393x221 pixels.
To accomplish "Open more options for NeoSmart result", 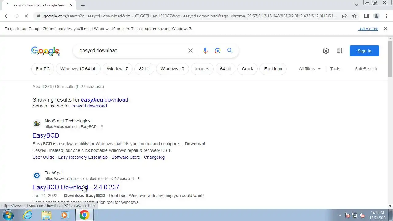I will 102,127.
